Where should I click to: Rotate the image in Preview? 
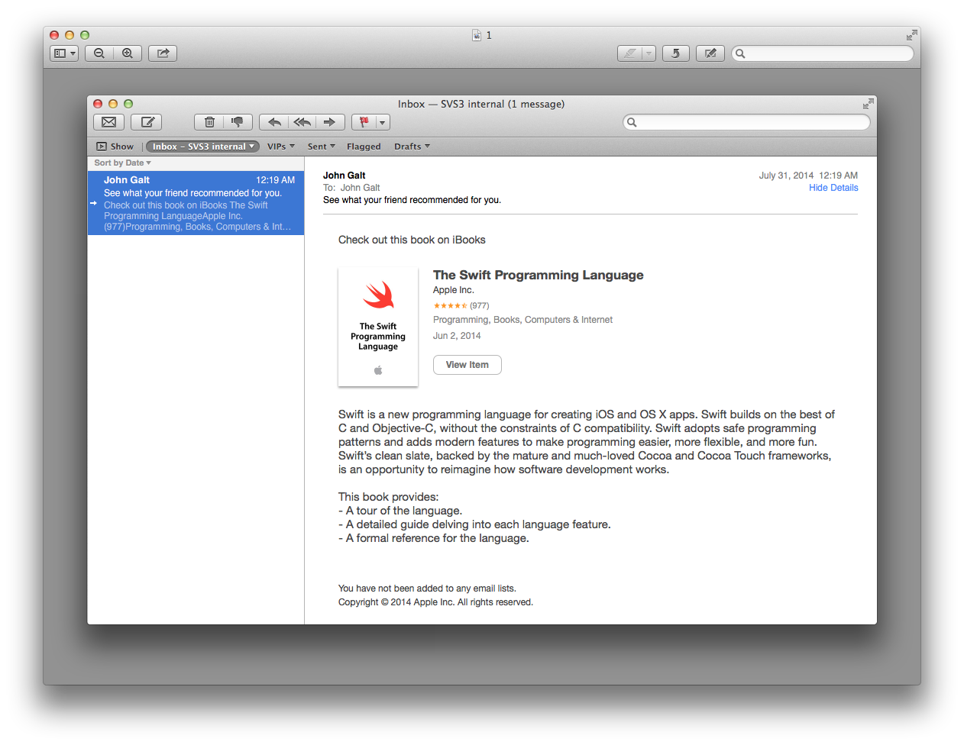(x=675, y=53)
